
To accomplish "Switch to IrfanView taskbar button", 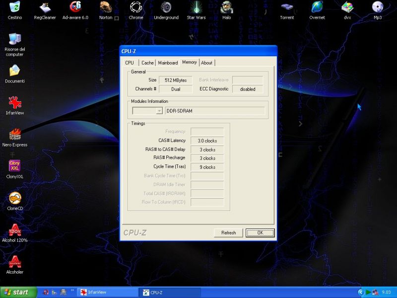I will 108,293.
